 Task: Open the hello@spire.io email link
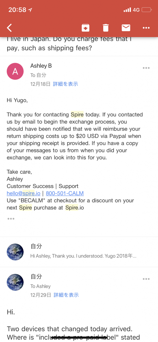[x=23, y=193]
